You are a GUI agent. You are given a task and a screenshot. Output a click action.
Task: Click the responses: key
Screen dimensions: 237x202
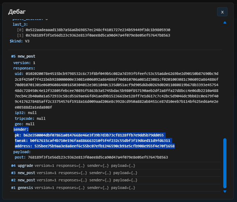pyautogui.click(x=24, y=68)
